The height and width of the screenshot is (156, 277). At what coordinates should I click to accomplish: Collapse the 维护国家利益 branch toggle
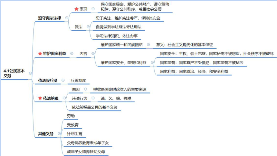(x=72, y=54)
